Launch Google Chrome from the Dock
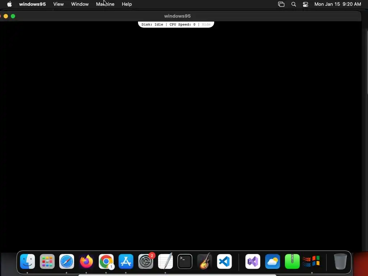 pos(106,262)
